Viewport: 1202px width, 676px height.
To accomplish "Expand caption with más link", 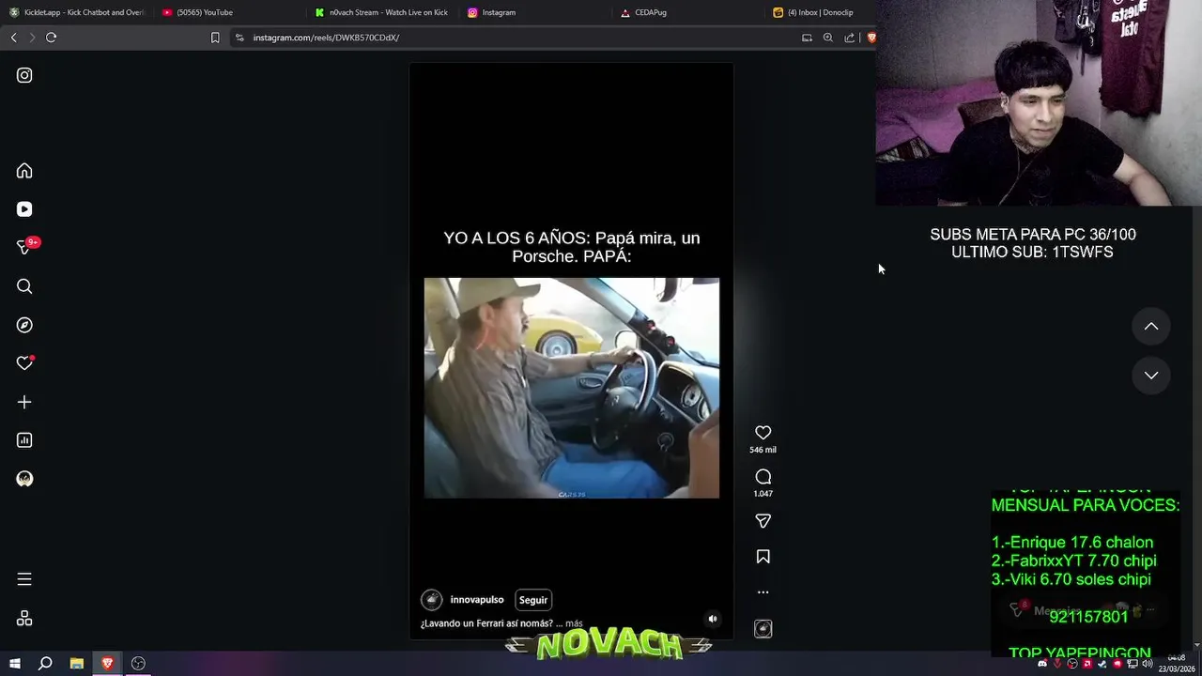I will pyautogui.click(x=574, y=623).
